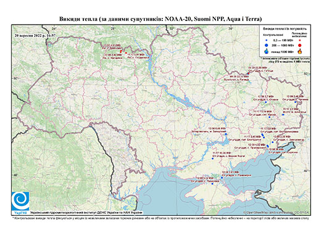Click the small blue dot legend symbol

(x=267, y=40)
